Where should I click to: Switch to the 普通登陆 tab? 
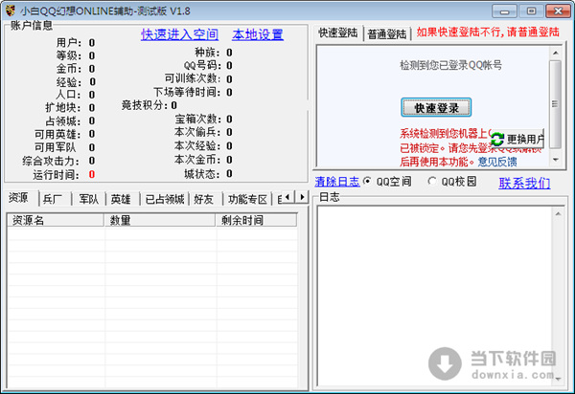point(387,34)
